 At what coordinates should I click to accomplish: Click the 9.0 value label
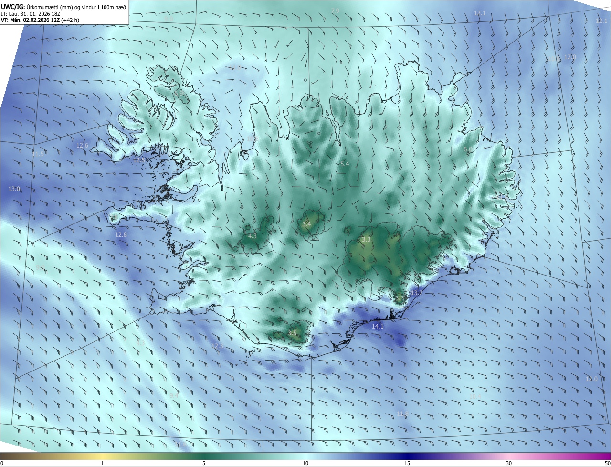point(169,18)
